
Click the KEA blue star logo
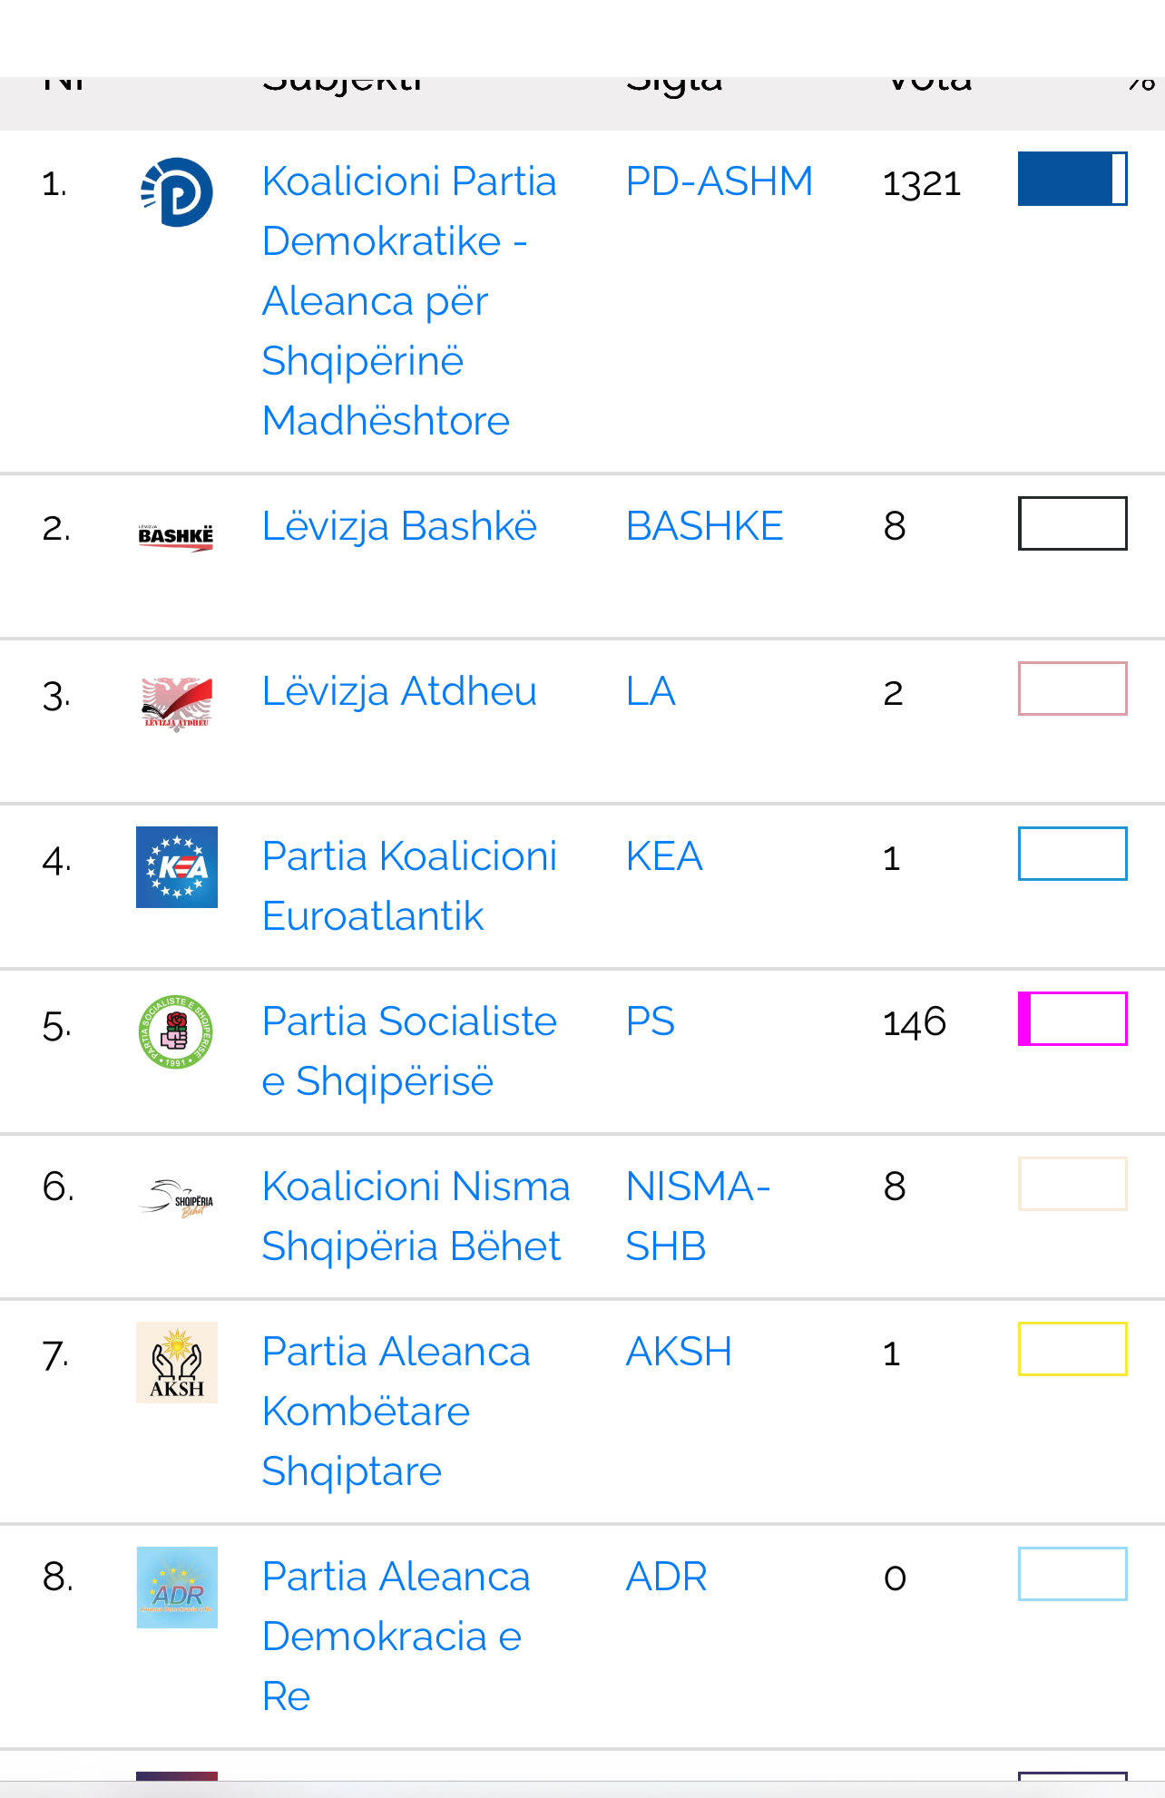tap(177, 867)
